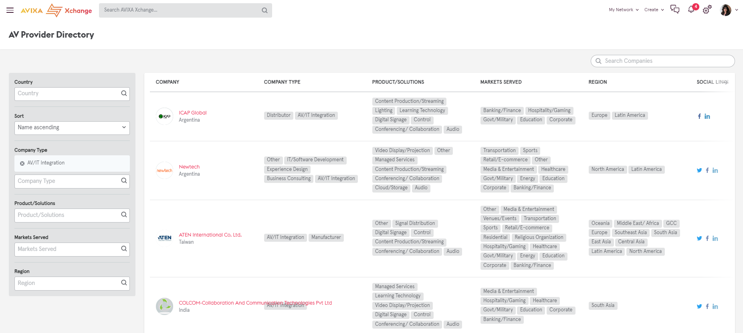Image resolution: width=743 pixels, height=333 pixels.
Task: Click the user profile avatar
Action: 726,10
